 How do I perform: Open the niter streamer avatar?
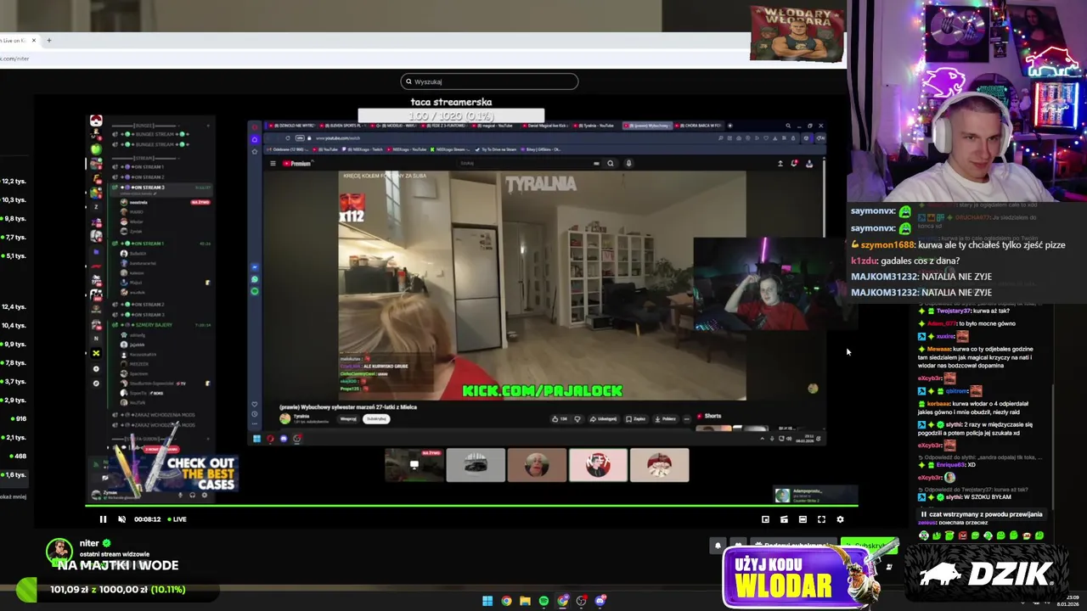click(59, 552)
